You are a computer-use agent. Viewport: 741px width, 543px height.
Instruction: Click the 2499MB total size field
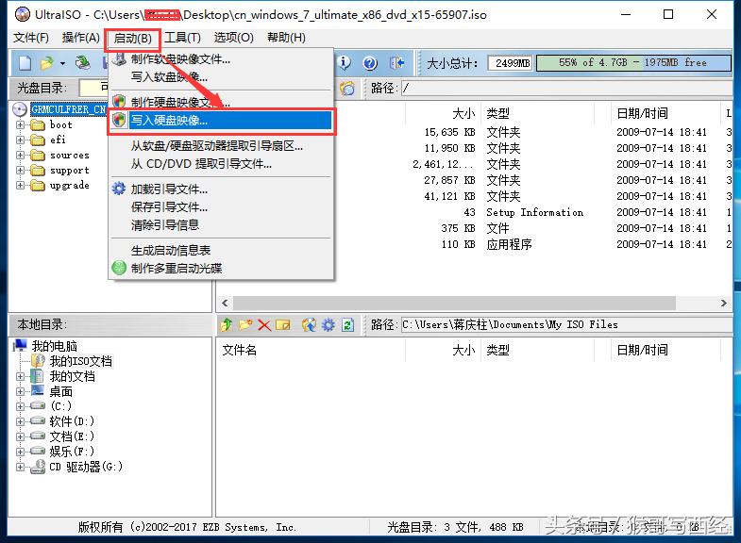(x=511, y=63)
